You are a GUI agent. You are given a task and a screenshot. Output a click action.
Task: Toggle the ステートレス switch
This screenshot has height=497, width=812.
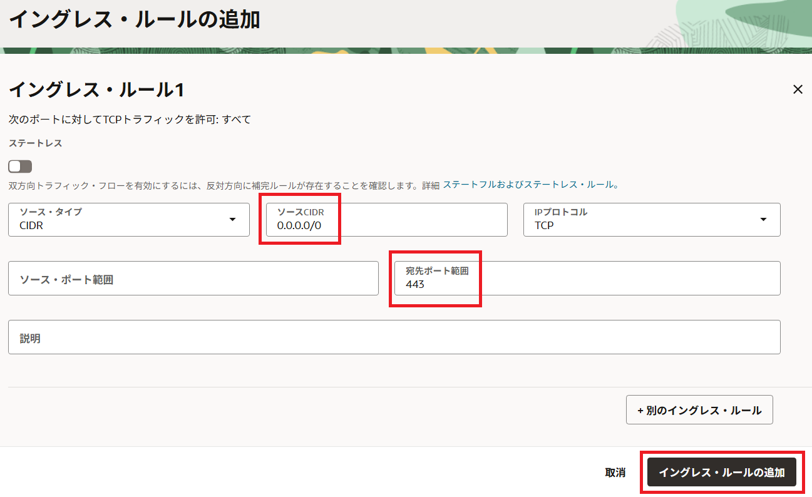[x=20, y=167]
